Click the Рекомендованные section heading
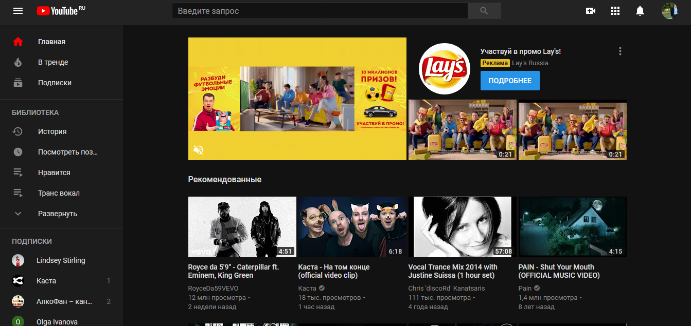 (x=225, y=180)
